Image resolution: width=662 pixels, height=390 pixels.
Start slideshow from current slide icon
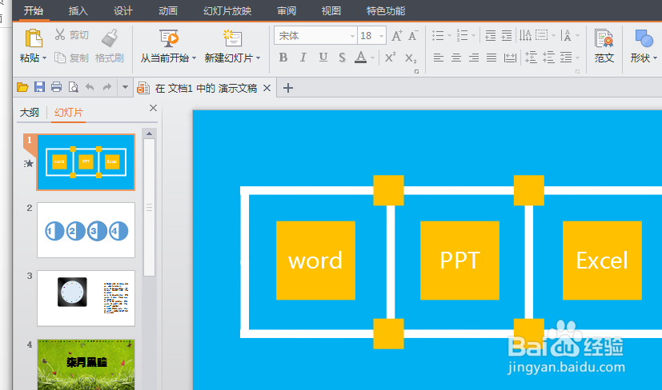[169, 38]
